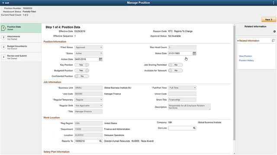This screenshot has height=155, width=277.
Task: Open the View Position link
Action: pyautogui.click(x=245, y=56)
